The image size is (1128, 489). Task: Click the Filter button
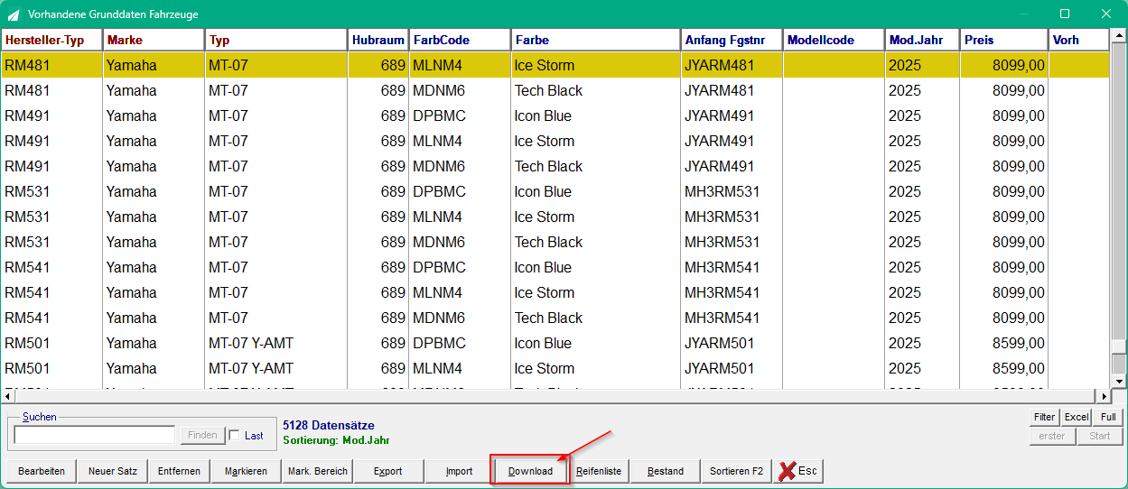(x=1044, y=417)
